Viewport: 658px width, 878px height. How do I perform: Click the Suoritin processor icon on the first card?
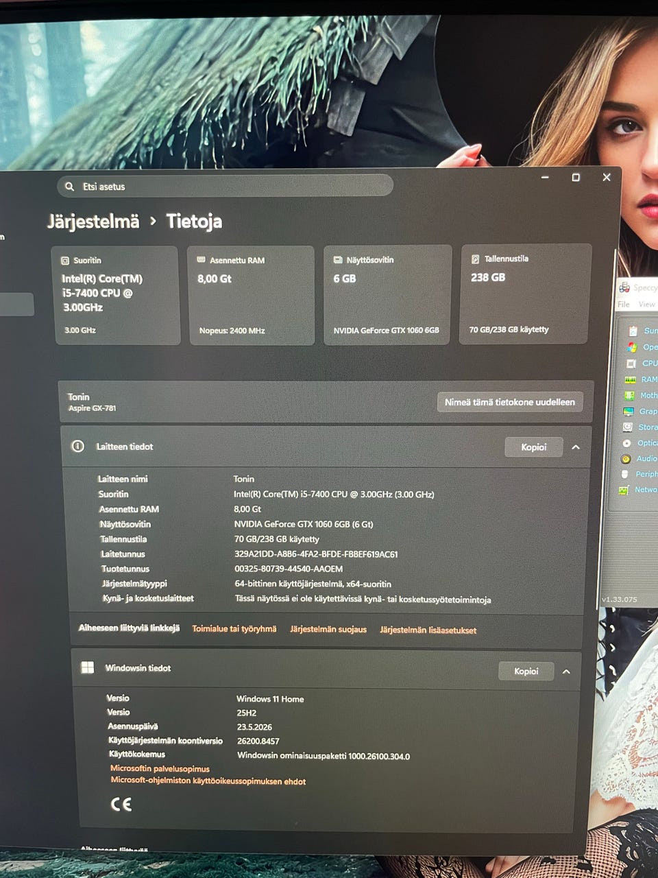pyautogui.click(x=65, y=261)
